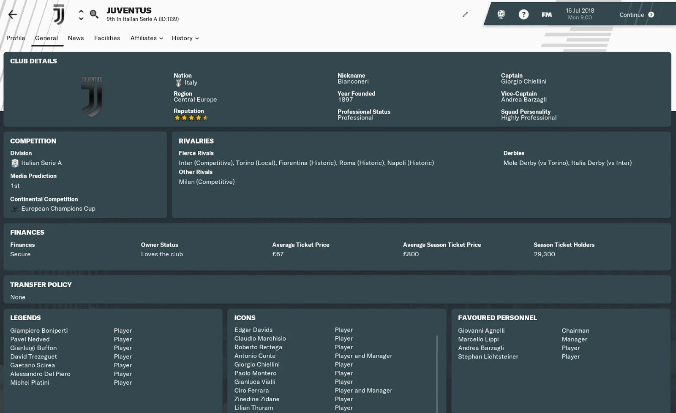Select legend Michel Platini
The image size is (676, 413).
tap(30, 383)
